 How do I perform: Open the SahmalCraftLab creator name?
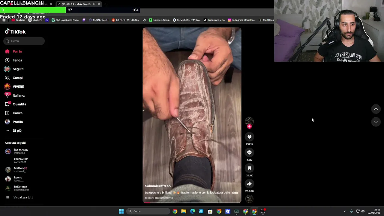click(x=158, y=186)
